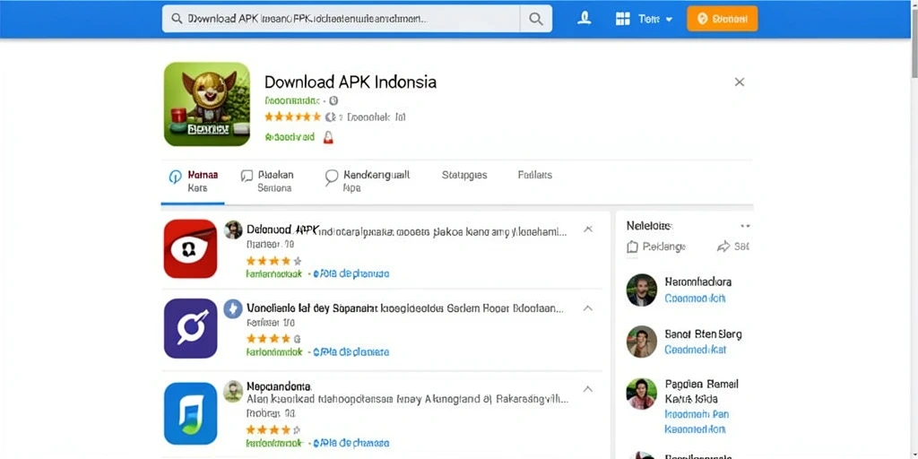Click avatar beside Nepciandonta result
Screen dimensions: 918x459
point(233,391)
